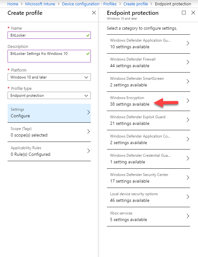The image size is (198, 257).
Task: Open Windows Encryption settings category
Action: point(148,101)
